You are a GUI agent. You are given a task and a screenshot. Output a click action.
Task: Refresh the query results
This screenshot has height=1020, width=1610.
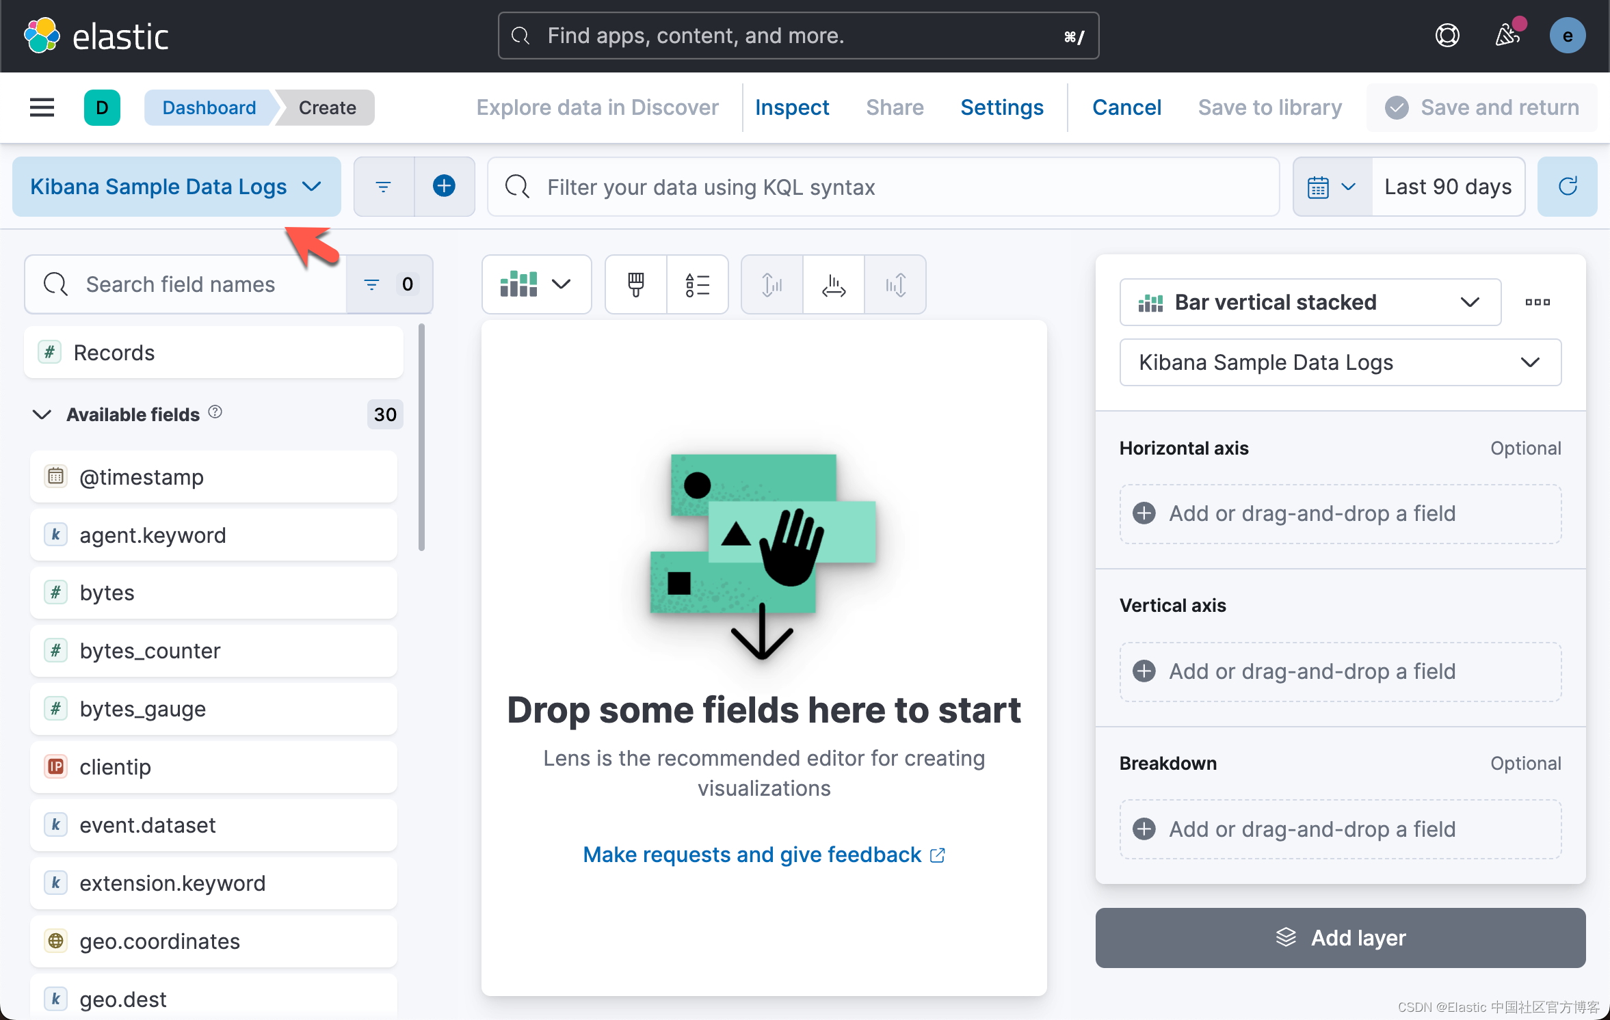click(x=1567, y=187)
